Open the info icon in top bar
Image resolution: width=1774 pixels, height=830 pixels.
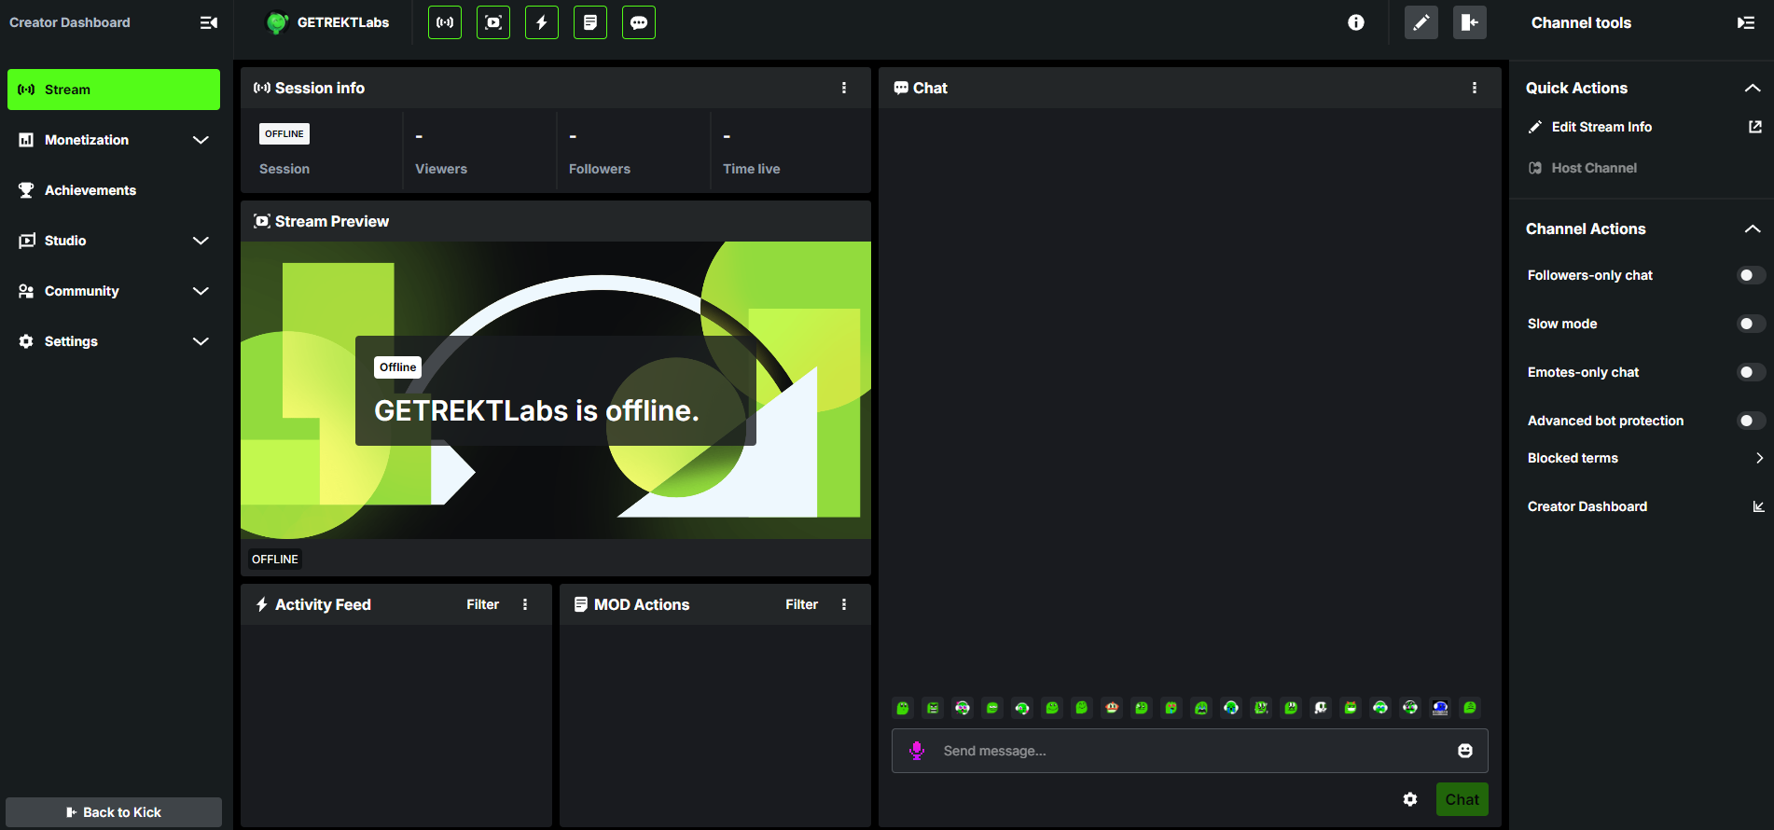tap(1356, 22)
